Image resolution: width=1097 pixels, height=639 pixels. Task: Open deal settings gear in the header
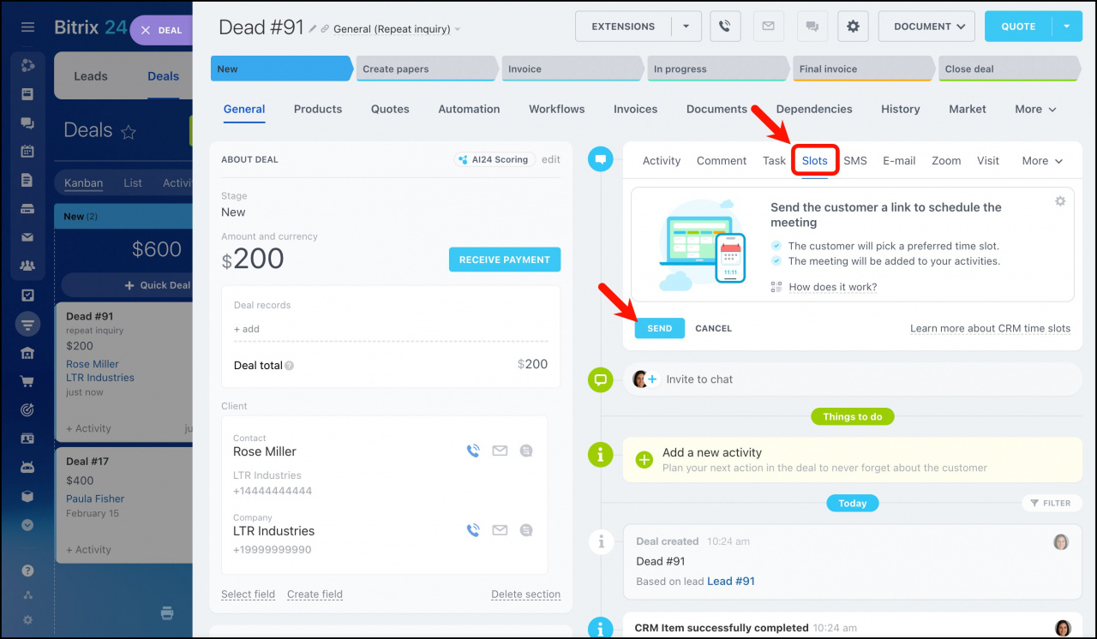(853, 27)
